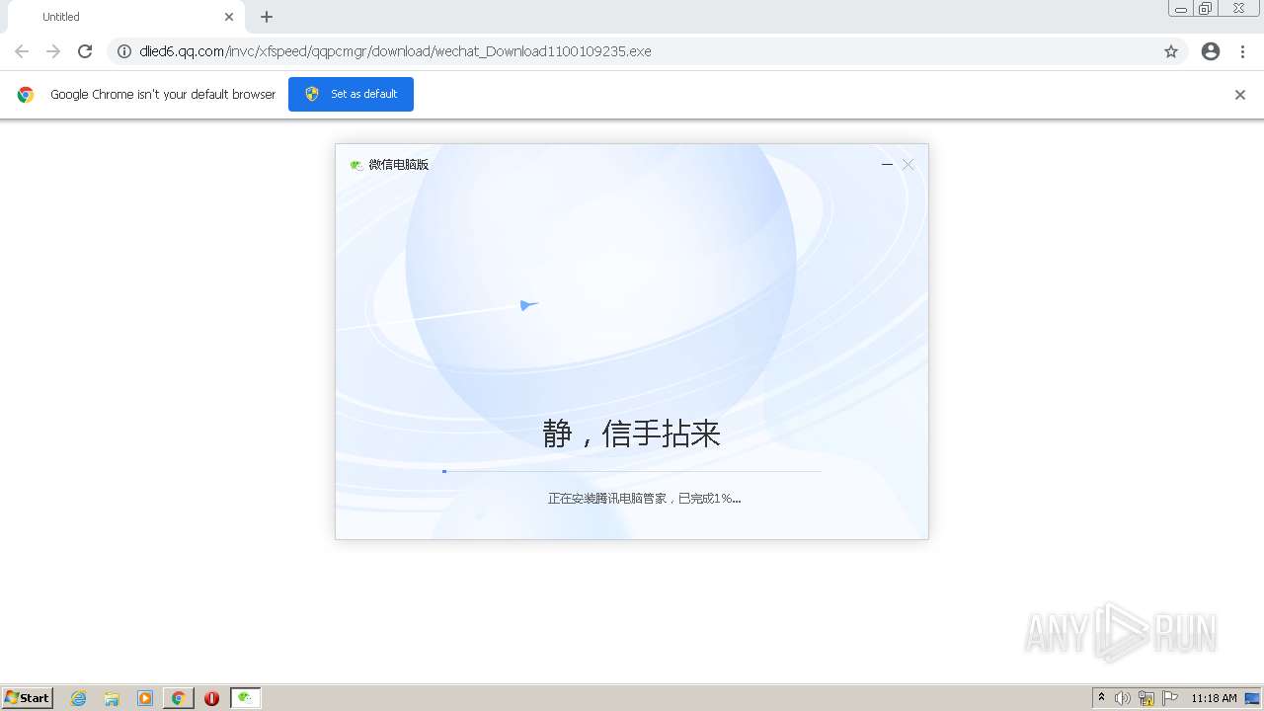Go back to previous page
Viewport: 1264px width, 711px height.
pos(22,51)
